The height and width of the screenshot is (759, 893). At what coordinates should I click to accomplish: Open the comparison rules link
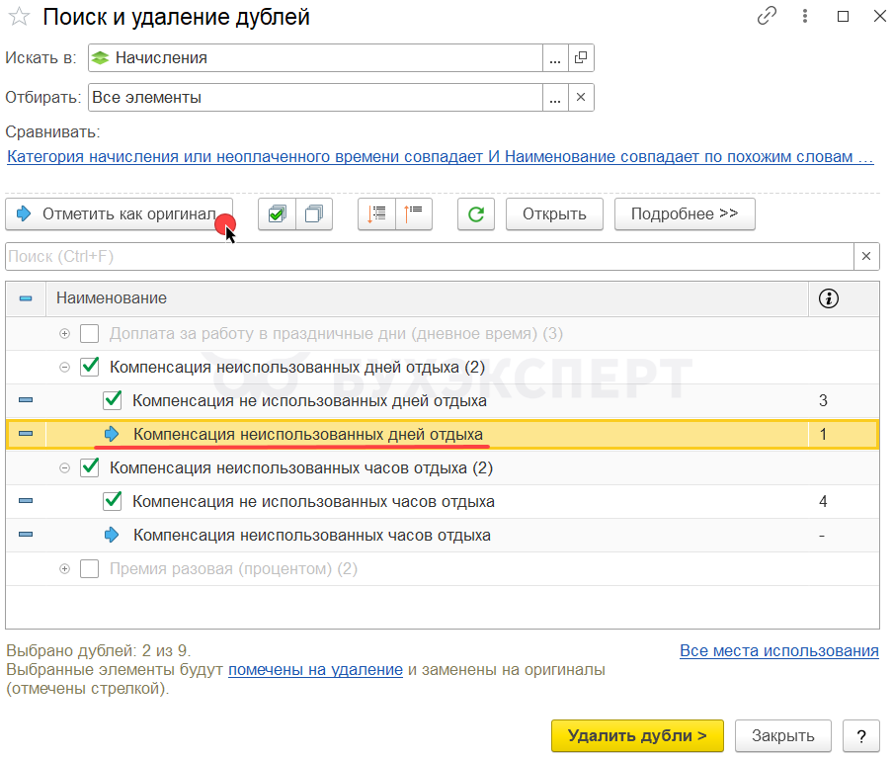pyautogui.click(x=440, y=157)
